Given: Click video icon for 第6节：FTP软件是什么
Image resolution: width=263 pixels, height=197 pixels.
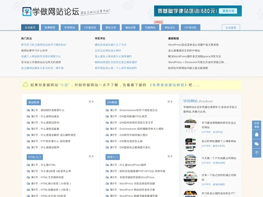Looking at the screenshot, I should click(x=28, y=141).
